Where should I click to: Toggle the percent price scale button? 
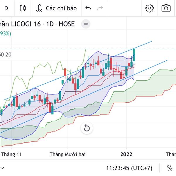pos(170,168)
